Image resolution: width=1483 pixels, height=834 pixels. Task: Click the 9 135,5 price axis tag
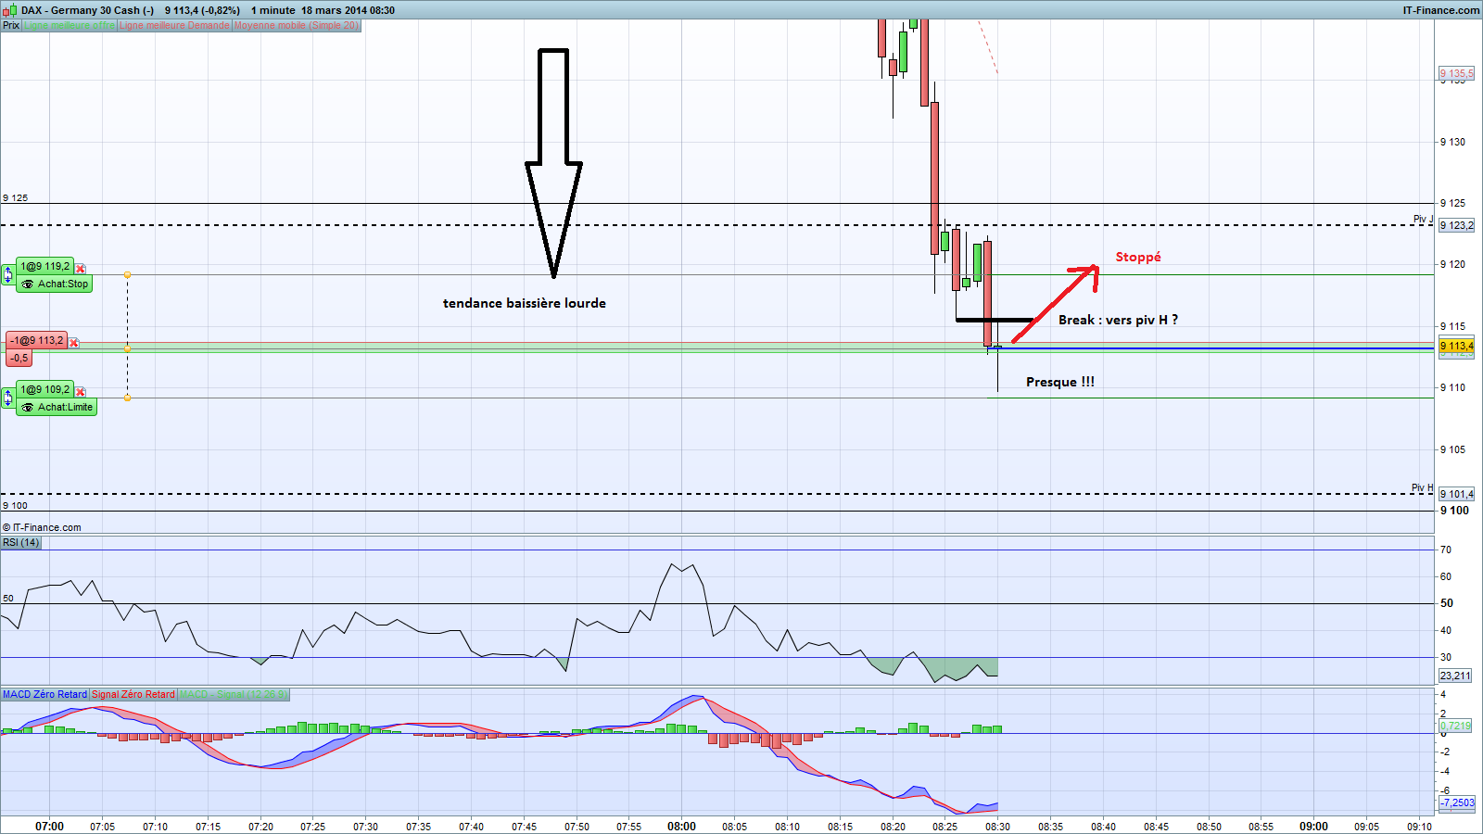pyautogui.click(x=1456, y=73)
